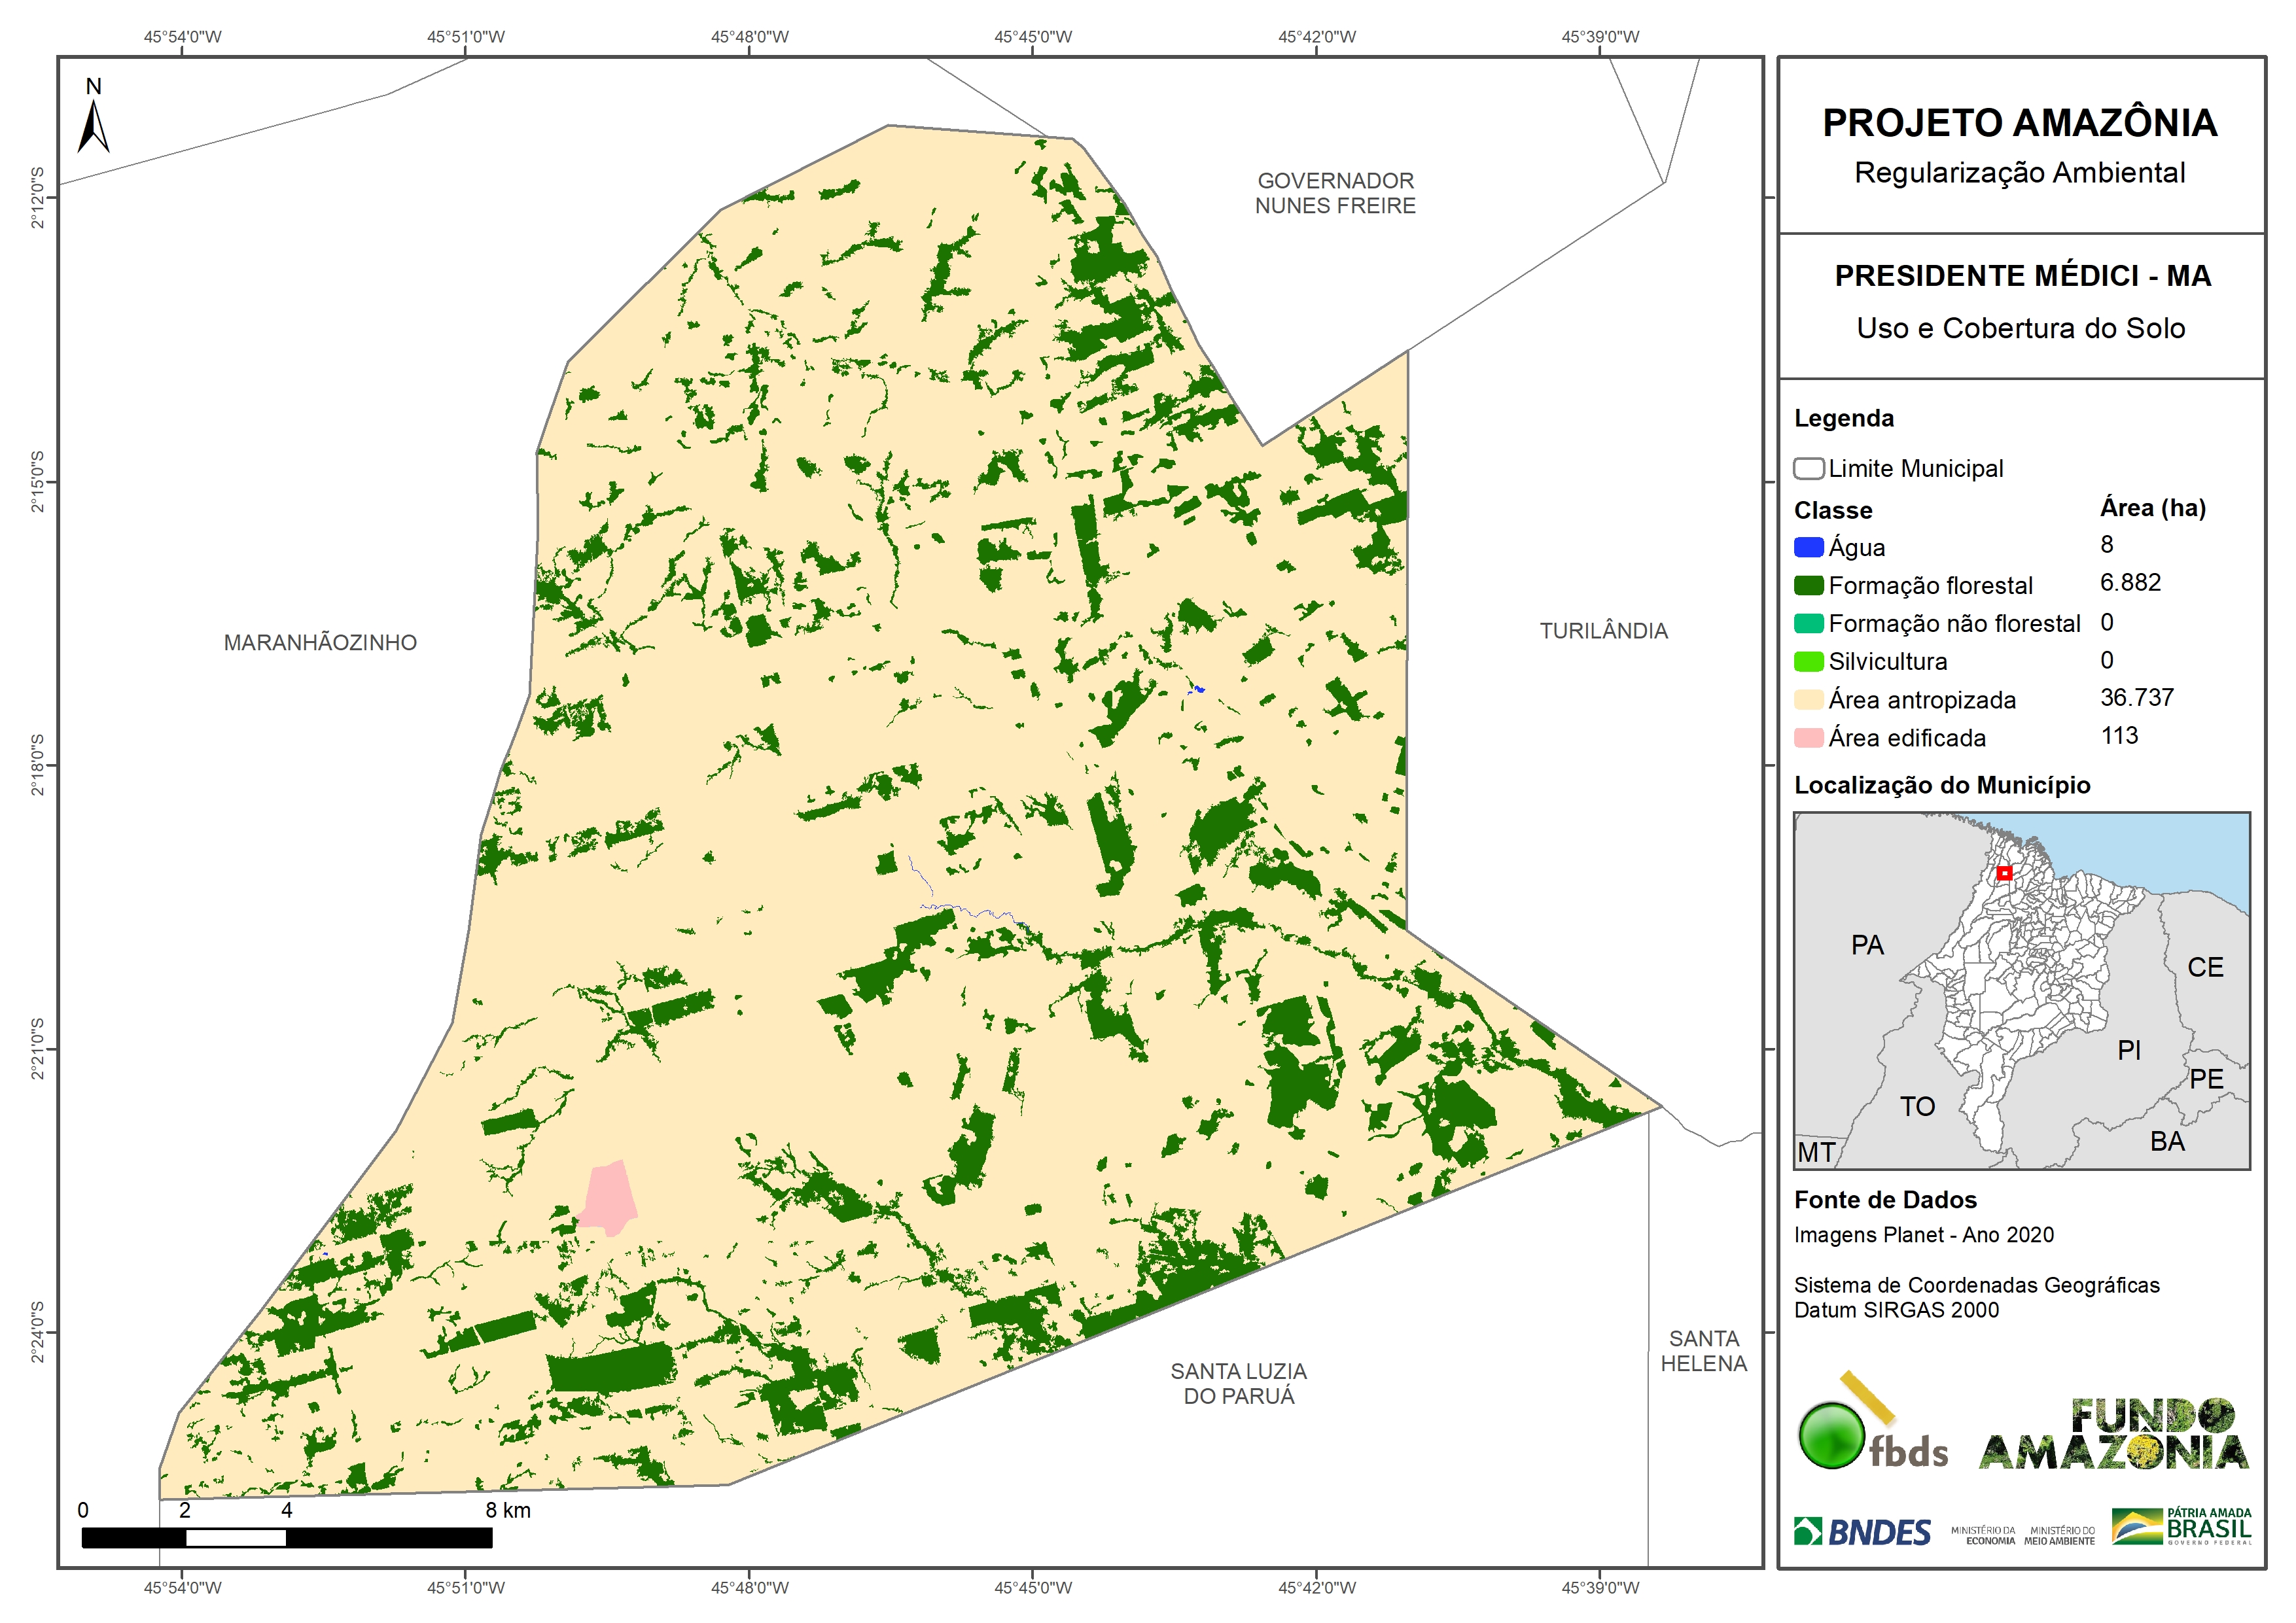Click the Limite Municipal legend symbol

click(x=1808, y=468)
